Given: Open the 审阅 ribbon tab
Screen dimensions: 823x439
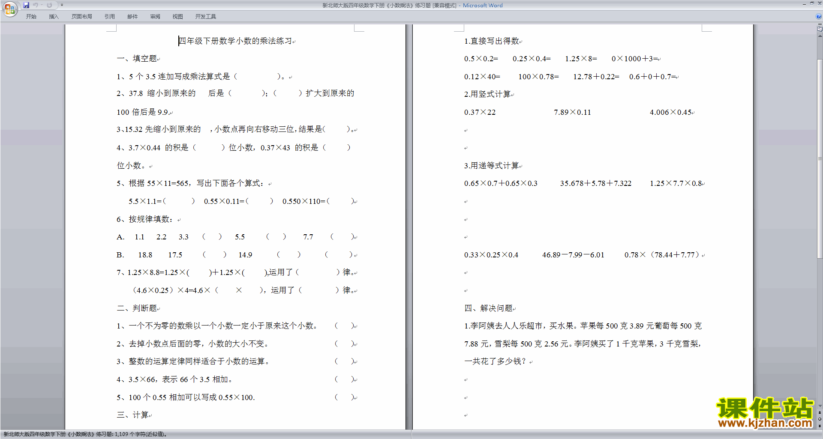Looking at the screenshot, I should tap(155, 17).
